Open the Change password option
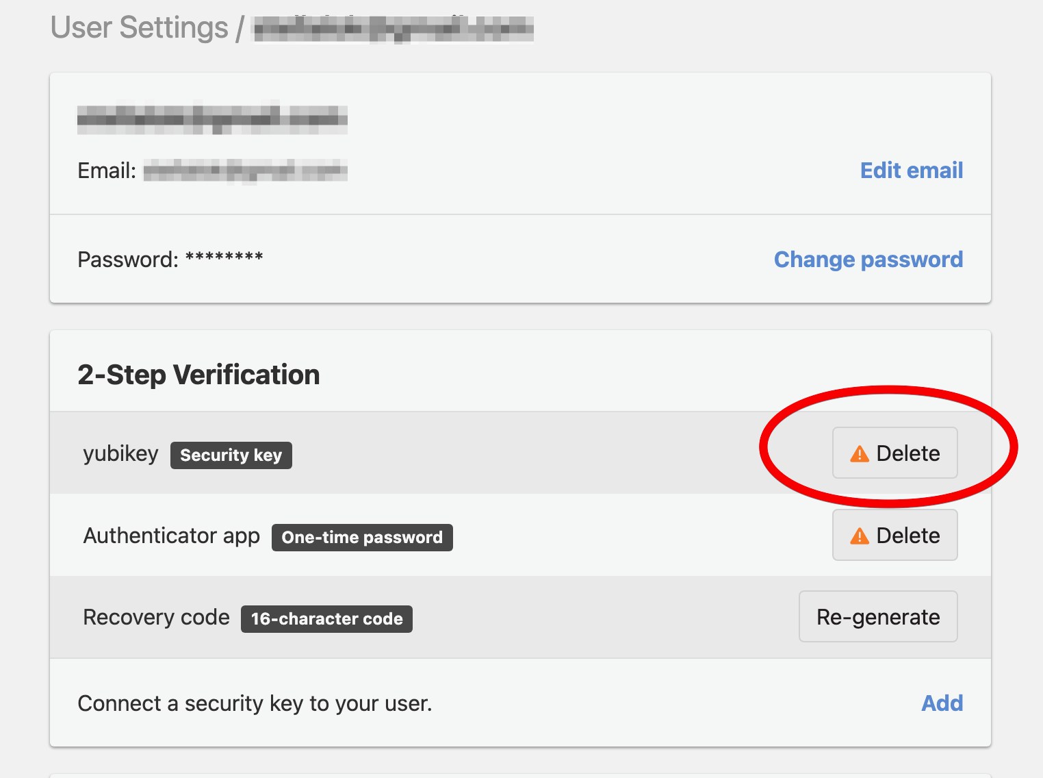The width and height of the screenshot is (1043, 778). 868,260
